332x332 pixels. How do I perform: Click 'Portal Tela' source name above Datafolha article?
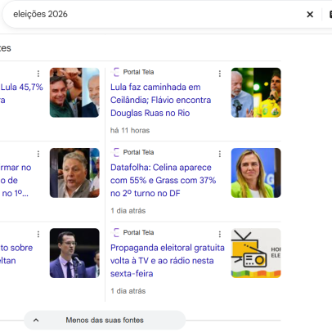(138, 152)
